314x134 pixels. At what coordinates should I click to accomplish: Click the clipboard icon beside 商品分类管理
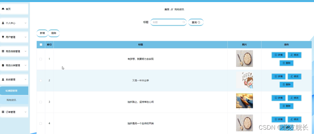[x=3, y=65]
